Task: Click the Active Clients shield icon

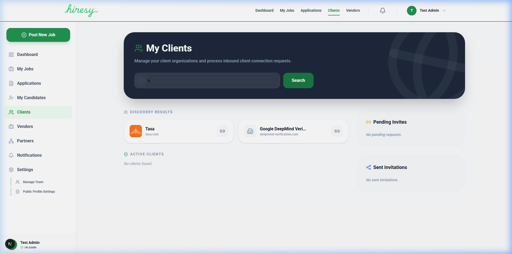Action: 126,154
